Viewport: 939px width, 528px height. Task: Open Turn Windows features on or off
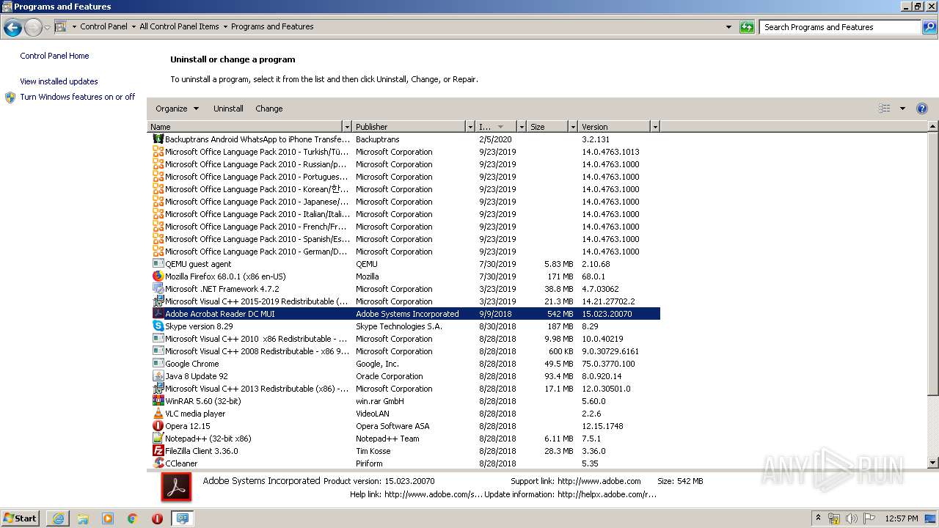click(77, 97)
